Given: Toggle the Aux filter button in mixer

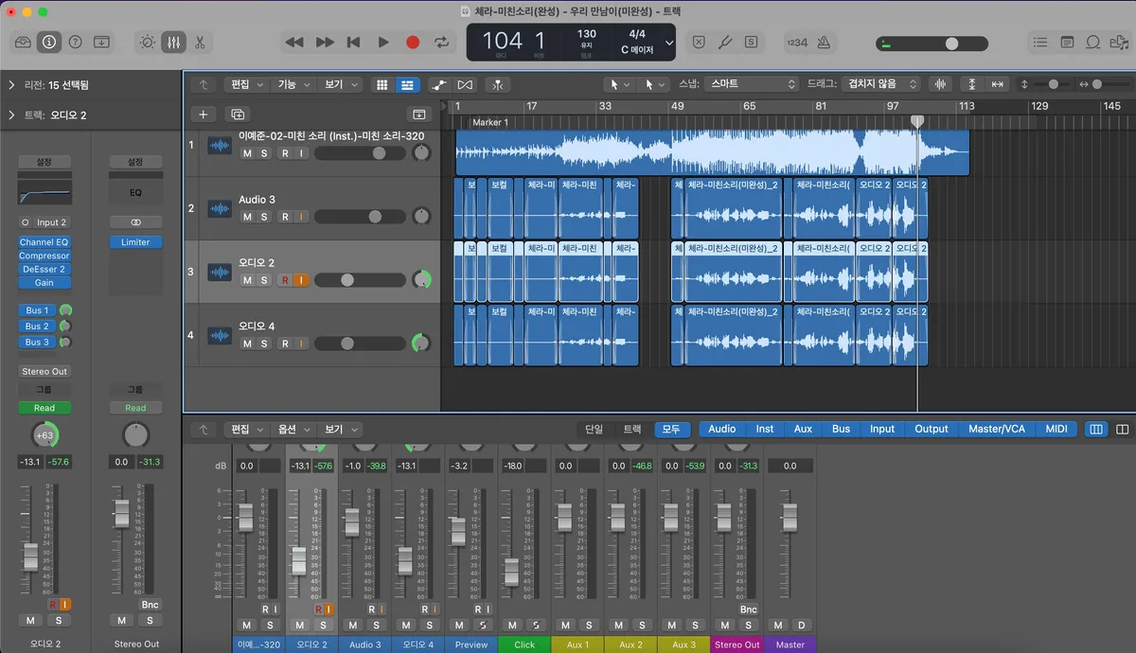Looking at the screenshot, I should coord(803,429).
